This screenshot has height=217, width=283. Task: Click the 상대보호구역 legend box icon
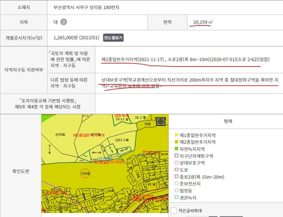176,163
